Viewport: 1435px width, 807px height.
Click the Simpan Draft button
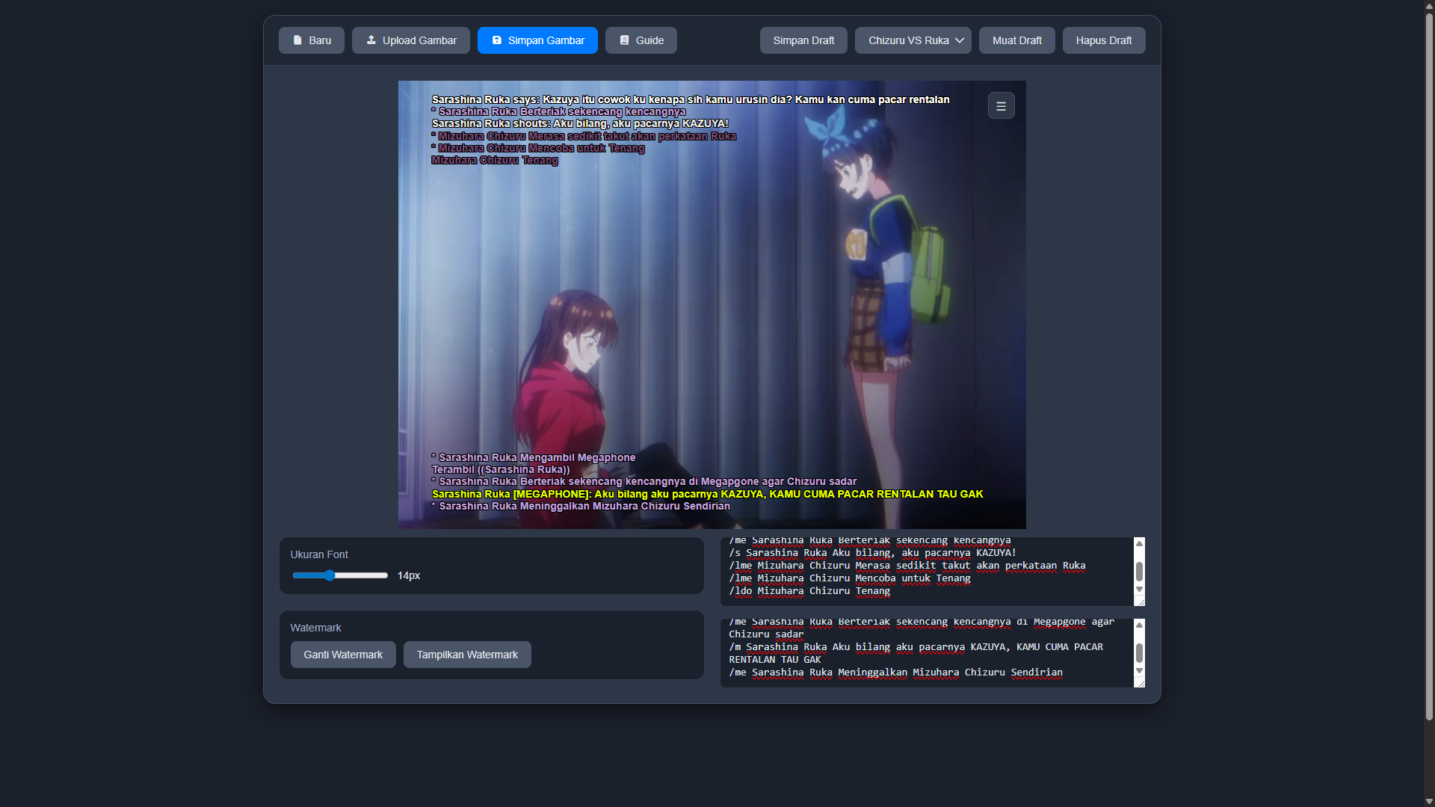tap(803, 40)
